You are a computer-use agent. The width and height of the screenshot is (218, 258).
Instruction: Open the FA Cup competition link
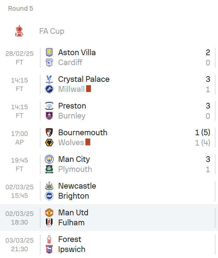coord(52,31)
